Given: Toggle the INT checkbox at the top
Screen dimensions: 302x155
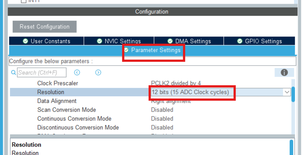Looking at the screenshot, I should (24, 1).
